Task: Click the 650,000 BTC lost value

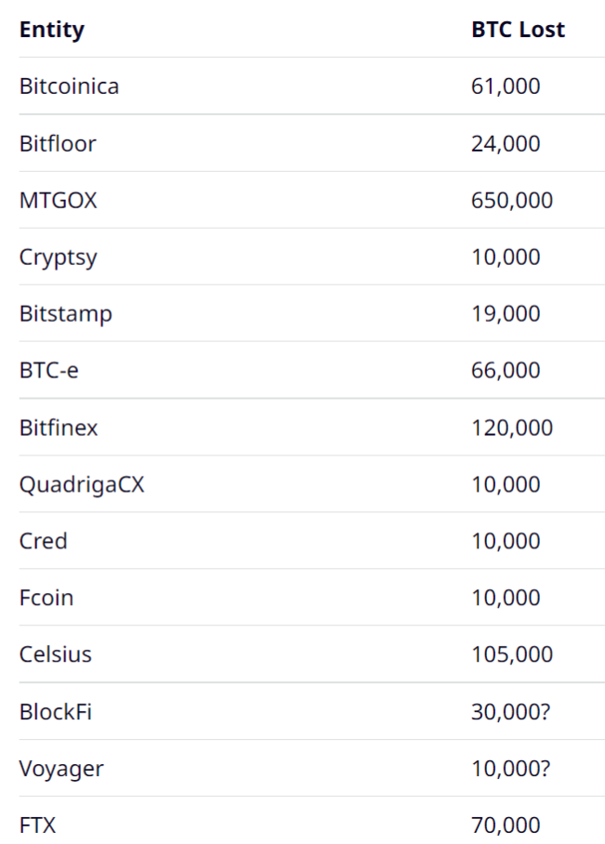Action: tap(512, 200)
